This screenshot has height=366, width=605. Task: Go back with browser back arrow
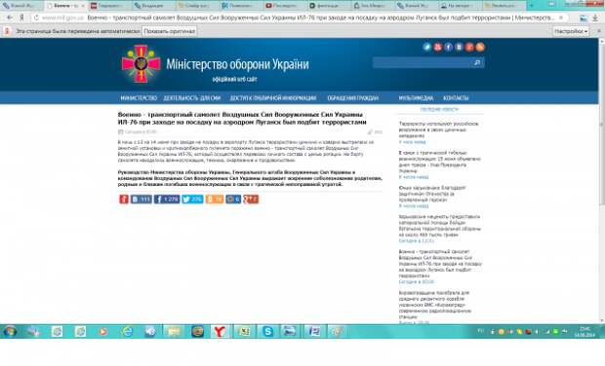(10, 18)
